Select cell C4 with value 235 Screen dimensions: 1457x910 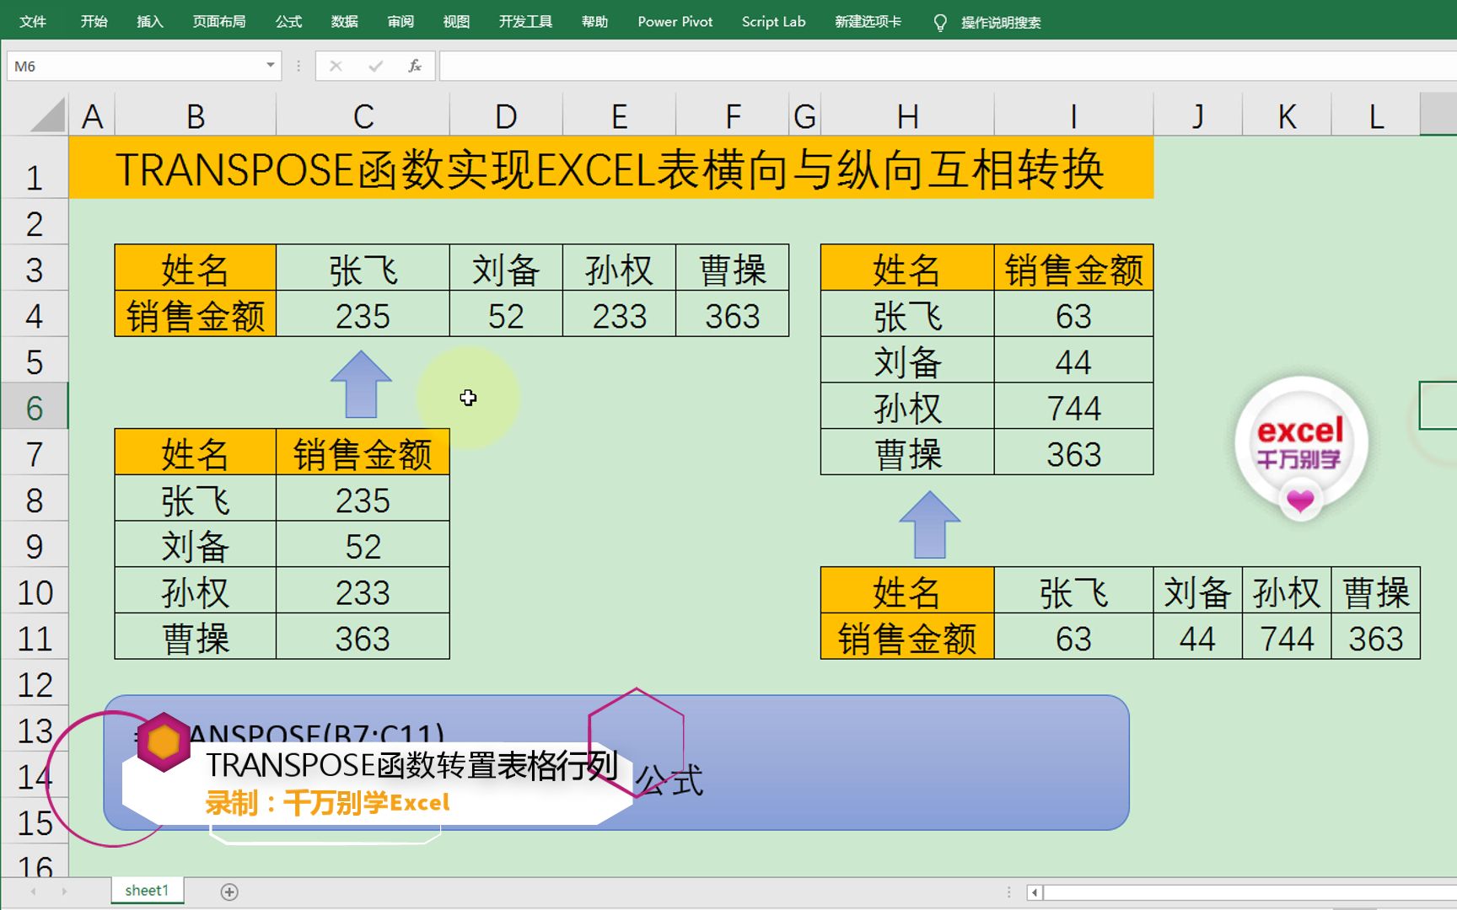pos(363,315)
